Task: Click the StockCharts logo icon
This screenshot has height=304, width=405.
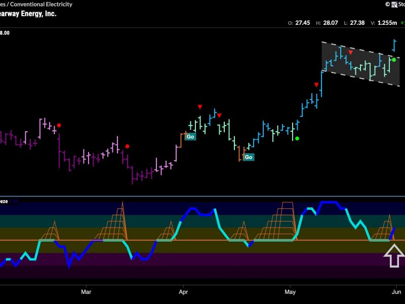Action: [394, 5]
